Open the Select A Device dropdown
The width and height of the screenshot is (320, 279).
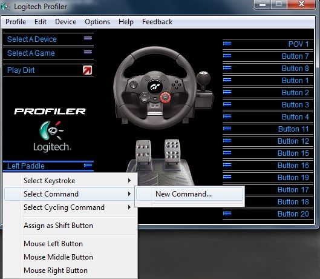tap(48, 39)
